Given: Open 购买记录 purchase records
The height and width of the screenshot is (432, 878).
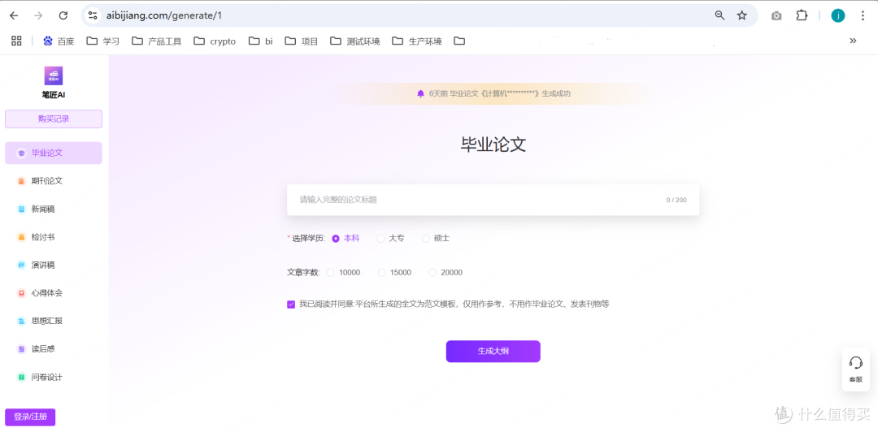Looking at the screenshot, I should coord(54,119).
